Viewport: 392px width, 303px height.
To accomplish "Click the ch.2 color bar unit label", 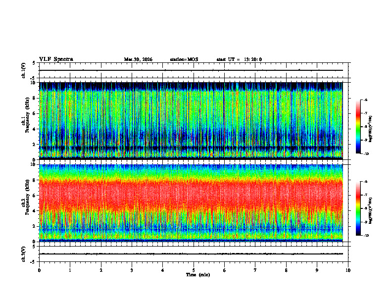I will click(x=371, y=211).
